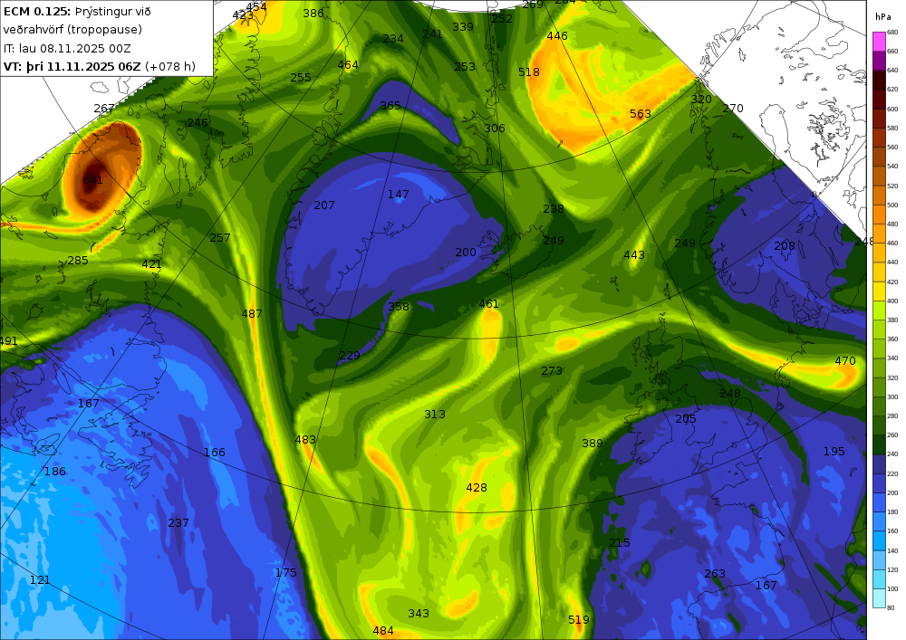
Task: Click the map value '339' near the top
Action: pos(463,26)
